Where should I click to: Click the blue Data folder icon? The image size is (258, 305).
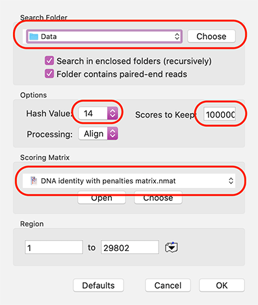point(34,36)
